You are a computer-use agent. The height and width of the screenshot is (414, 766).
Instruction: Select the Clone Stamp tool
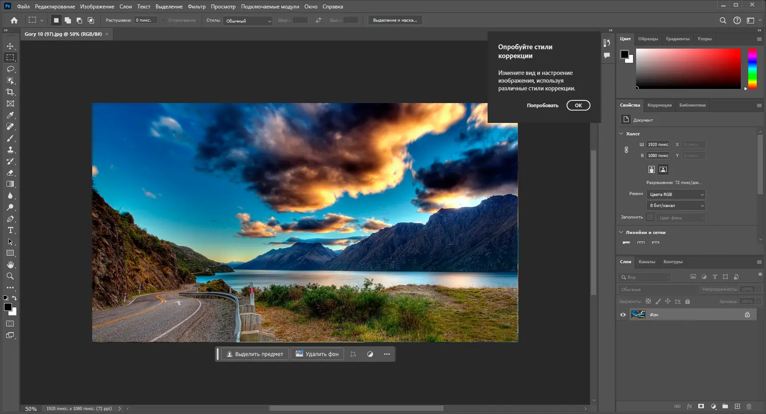(x=10, y=149)
